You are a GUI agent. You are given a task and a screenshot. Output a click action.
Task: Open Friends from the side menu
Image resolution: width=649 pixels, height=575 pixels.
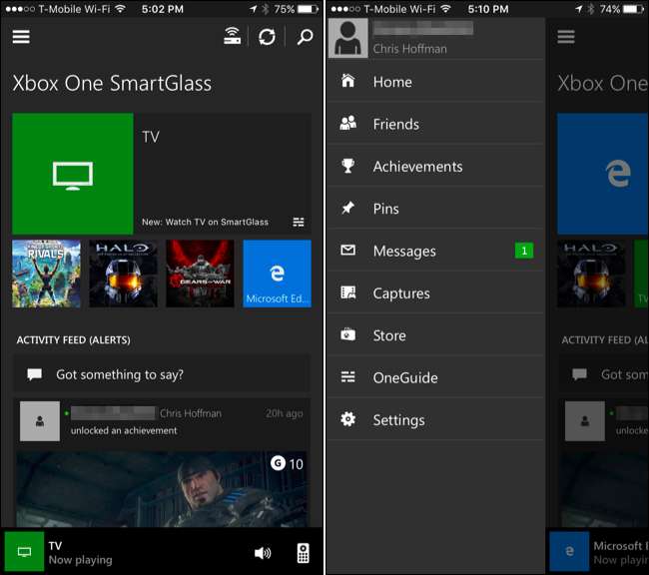coord(395,124)
